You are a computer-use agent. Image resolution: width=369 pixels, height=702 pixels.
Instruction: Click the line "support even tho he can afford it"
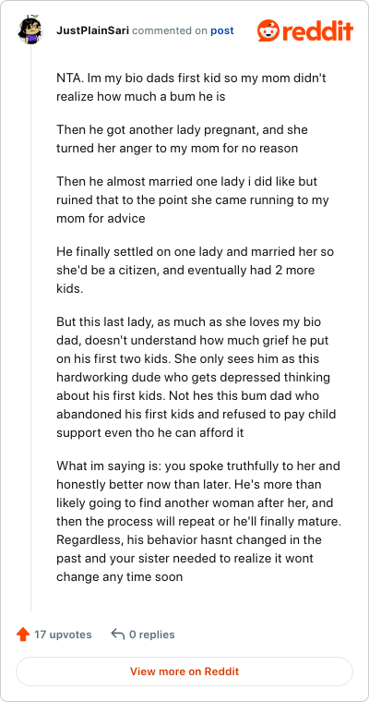coord(149,433)
